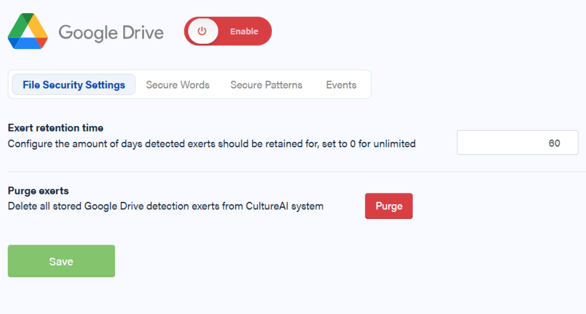Open the Secure Patterns tab
The image size is (586, 314).
coord(266,84)
